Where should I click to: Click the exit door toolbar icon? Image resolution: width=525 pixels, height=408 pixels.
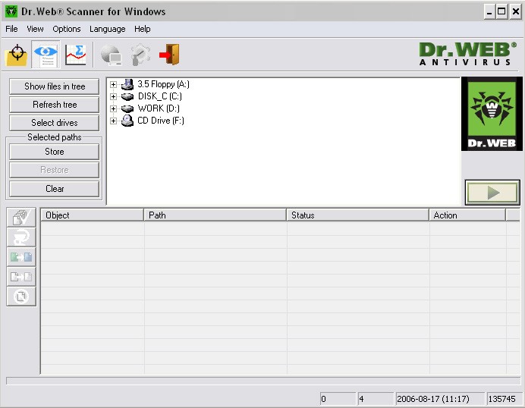170,55
